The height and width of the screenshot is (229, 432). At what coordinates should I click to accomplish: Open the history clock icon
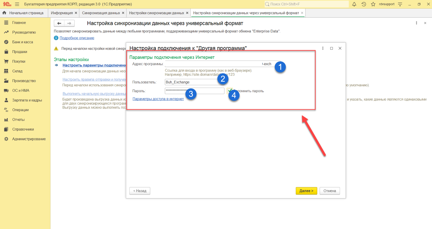click(364, 4)
